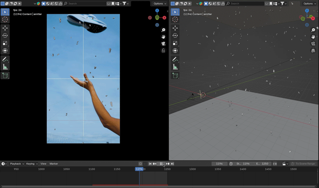Select the Scale tool in left viewport
The width and height of the screenshot is (319, 188).
click(5, 43)
